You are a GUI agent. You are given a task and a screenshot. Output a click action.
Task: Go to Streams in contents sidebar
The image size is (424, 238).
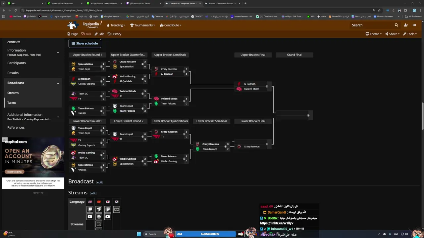click(x=13, y=93)
